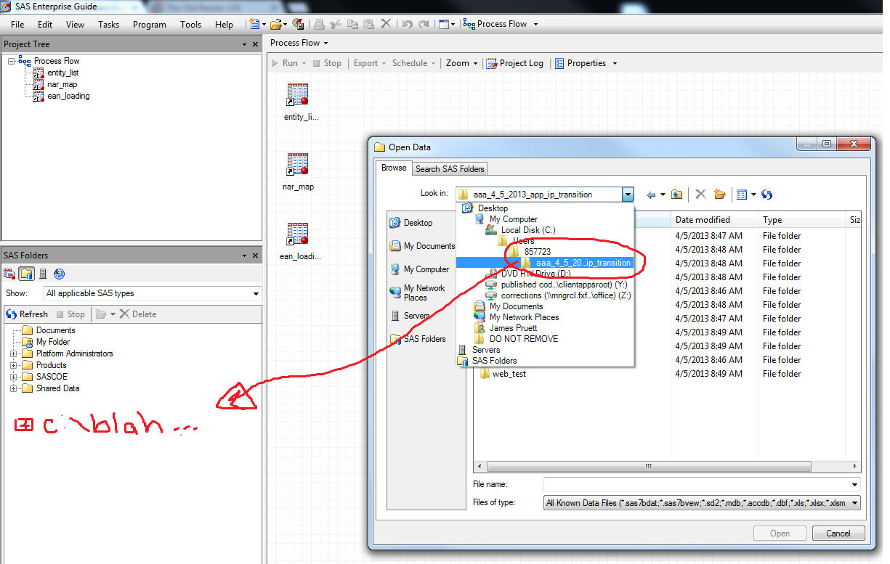The height and width of the screenshot is (564, 890).
Task: Click My Computer in dialog places bar
Action: [419, 269]
